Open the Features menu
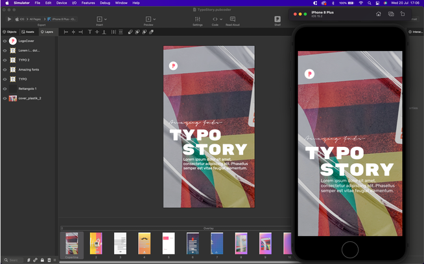Viewport: 424px width, 264px height. pyautogui.click(x=88, y=3)
